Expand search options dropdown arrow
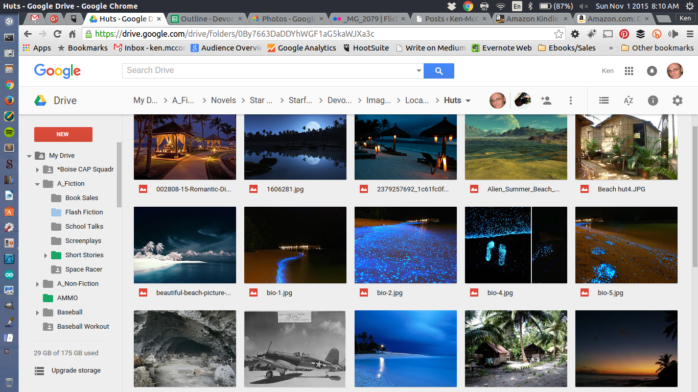The width and height of the screenshot is (698, 392). click(x=419, y=71)
